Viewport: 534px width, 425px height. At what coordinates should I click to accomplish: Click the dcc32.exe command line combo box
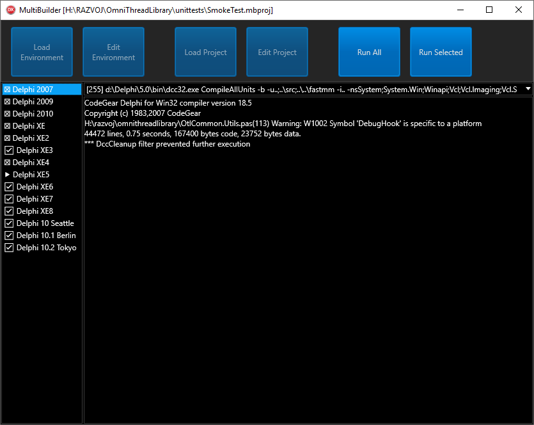[x=308, y=90]
